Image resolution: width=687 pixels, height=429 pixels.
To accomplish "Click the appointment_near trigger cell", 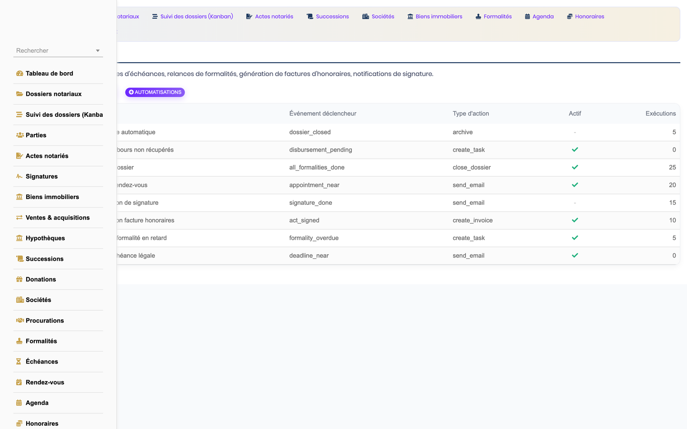I will click(x=314, y=185).
